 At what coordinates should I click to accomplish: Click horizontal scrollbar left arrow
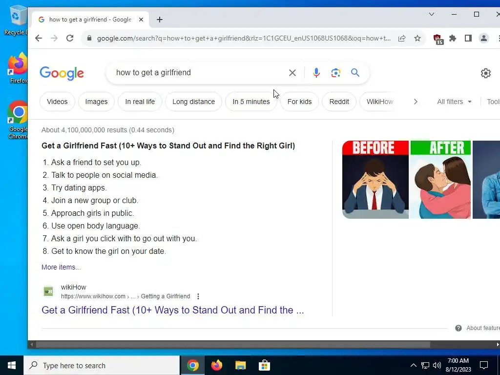pos(31,344)
